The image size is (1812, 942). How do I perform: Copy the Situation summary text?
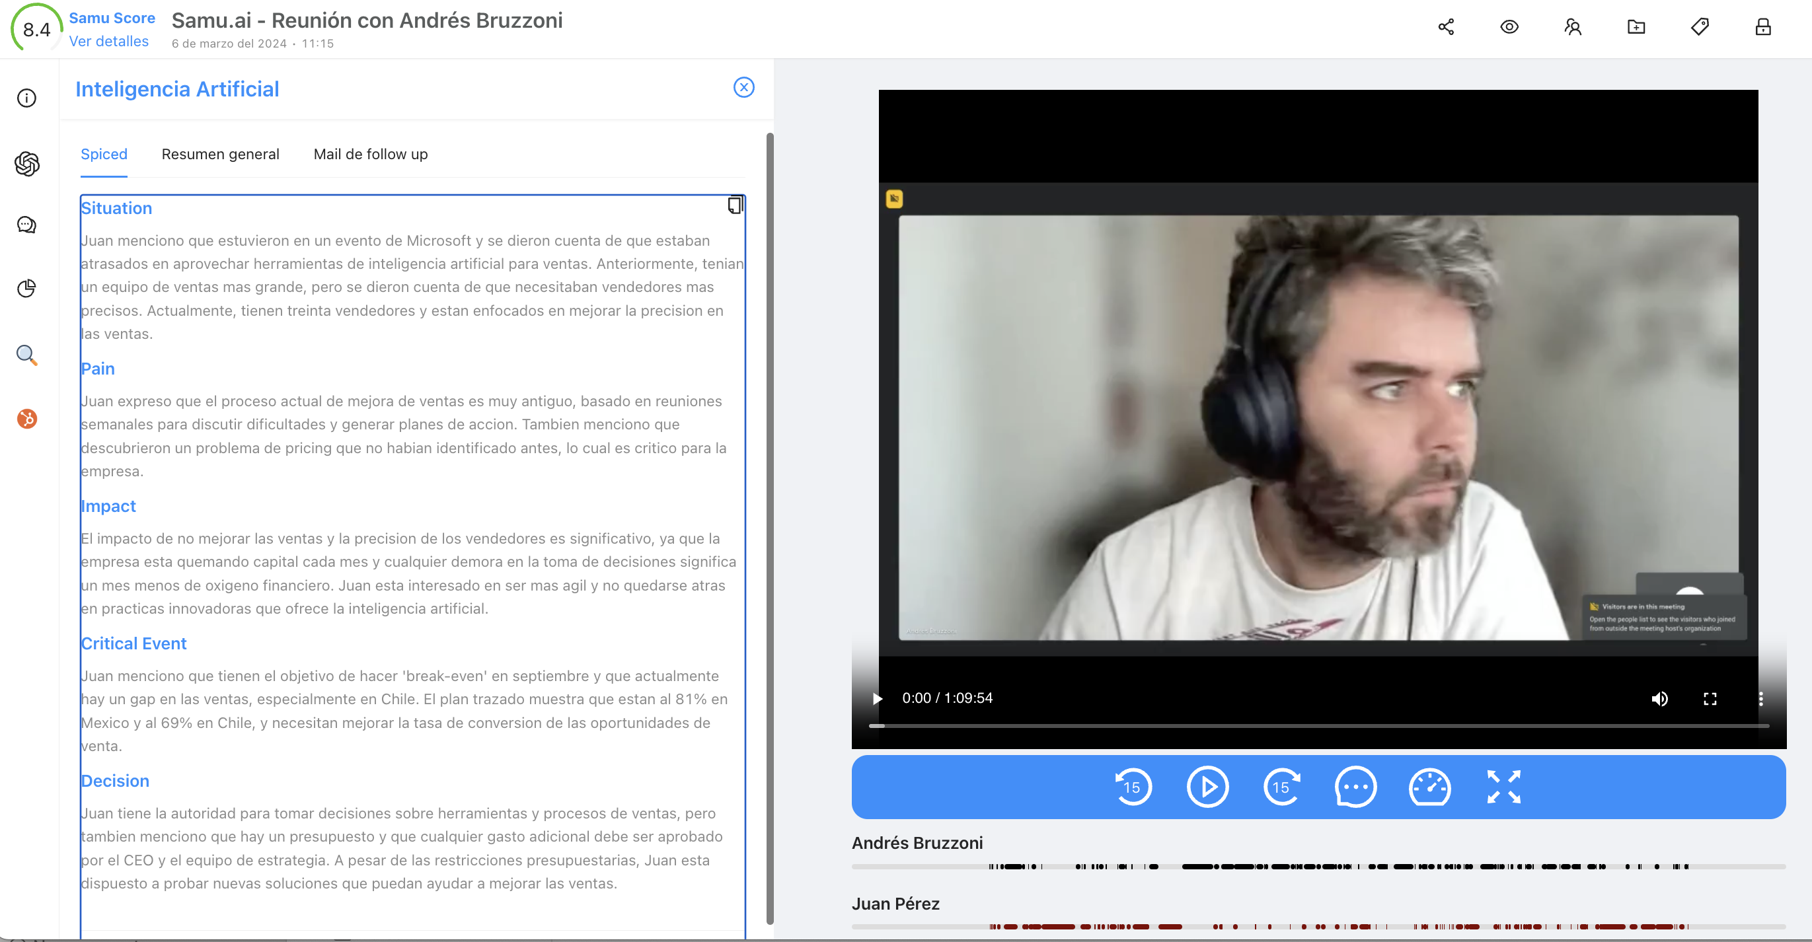(734, 205)
